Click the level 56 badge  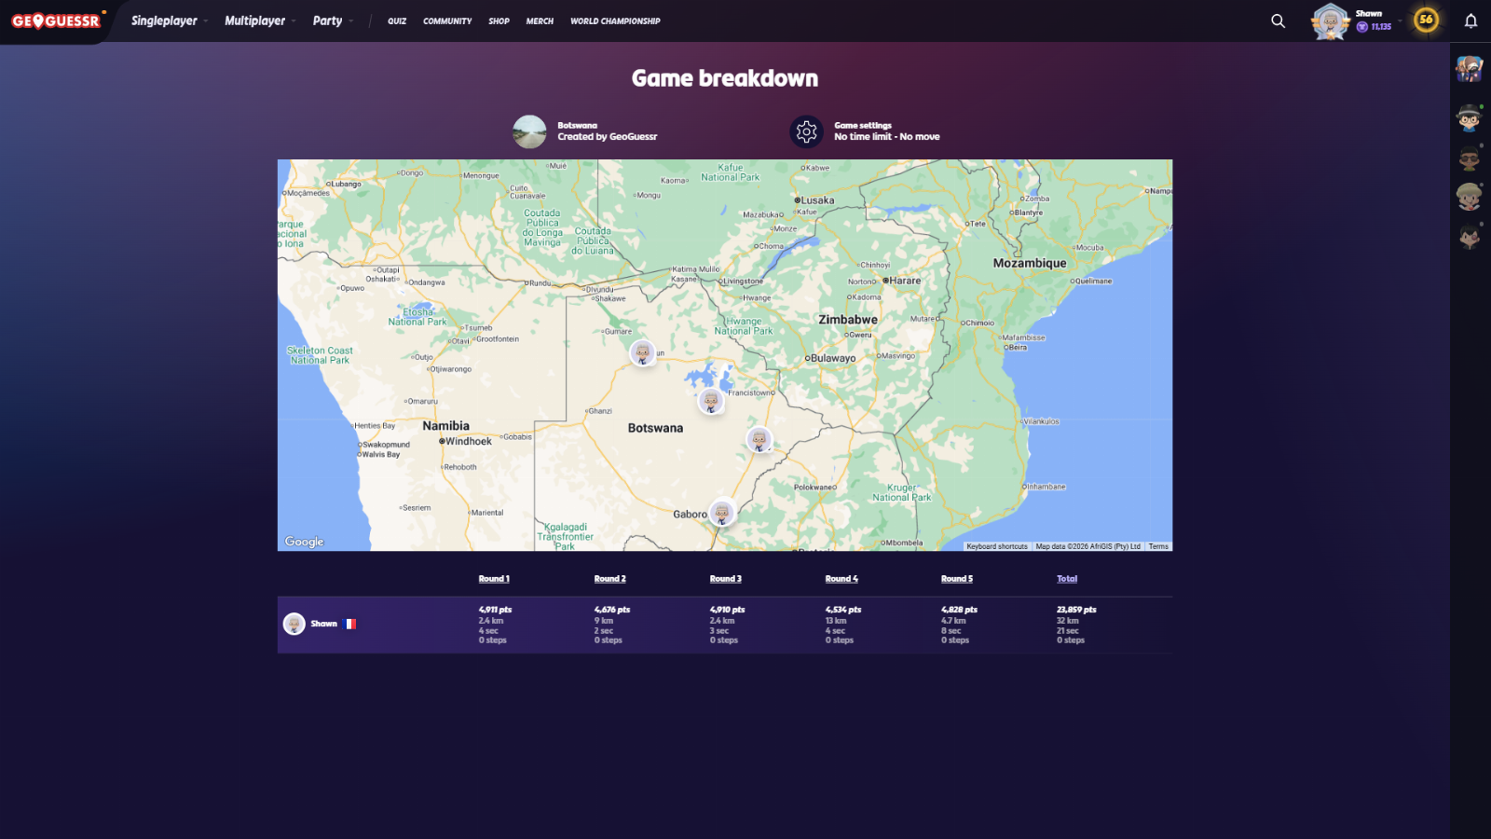pyautogui.click(x=1425, y=20)
